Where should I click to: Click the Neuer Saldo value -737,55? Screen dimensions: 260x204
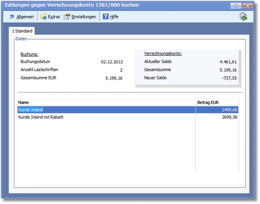pos(229,78)
